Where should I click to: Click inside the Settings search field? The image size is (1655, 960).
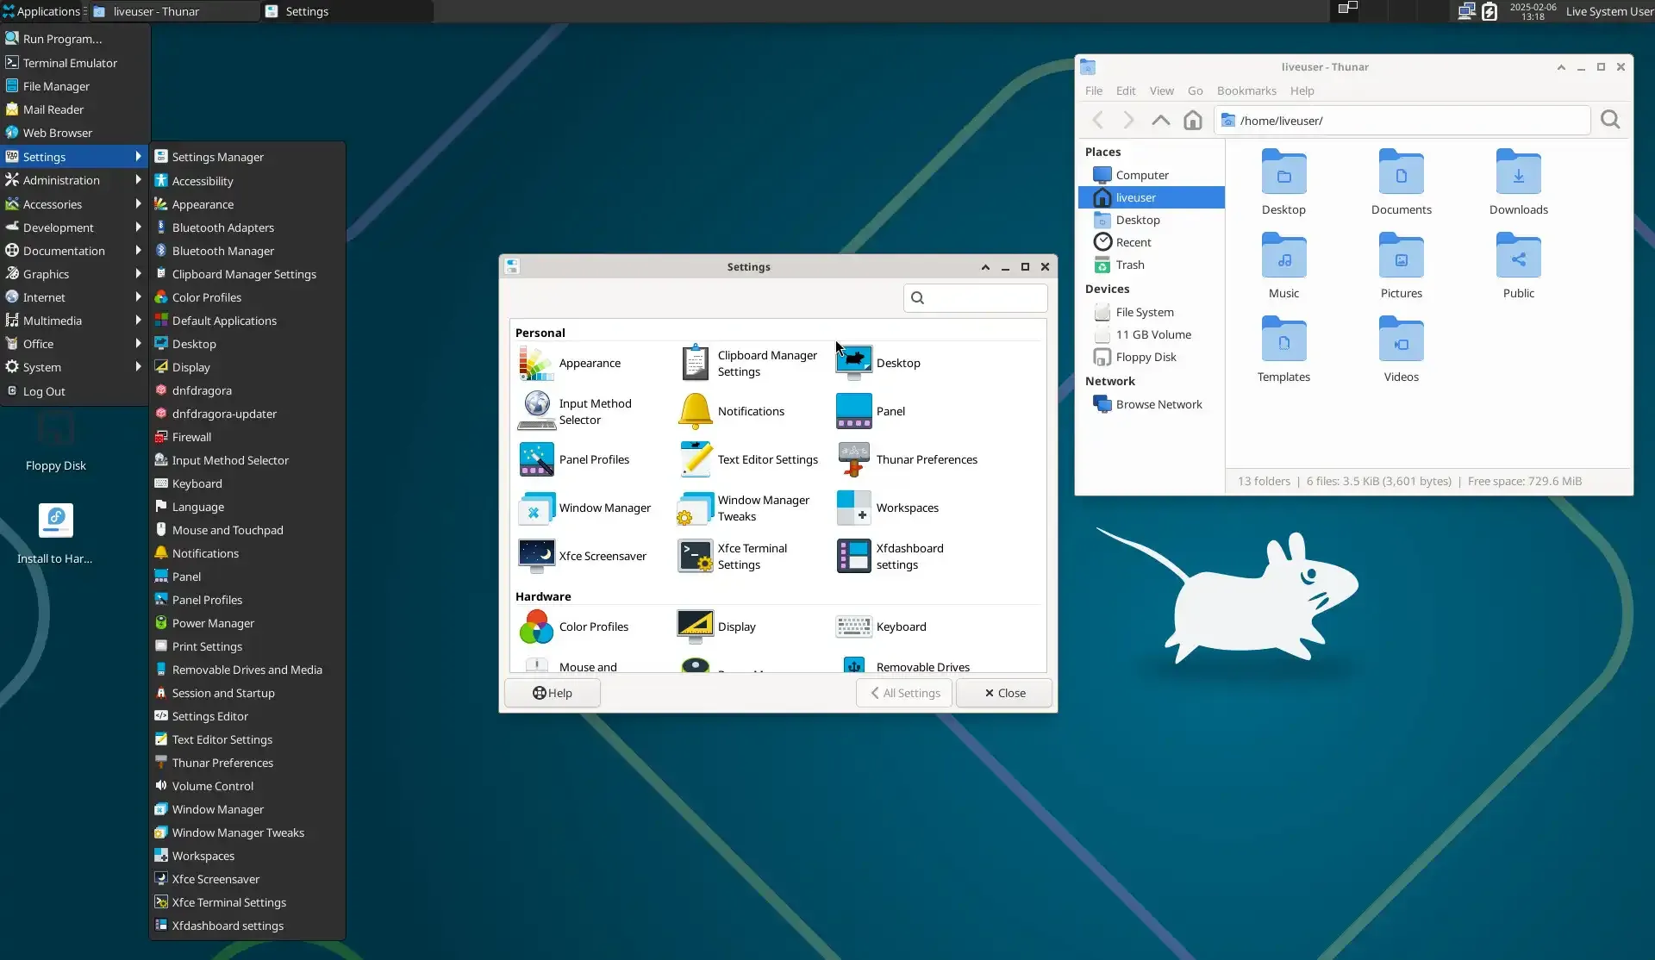pos(975,297)
